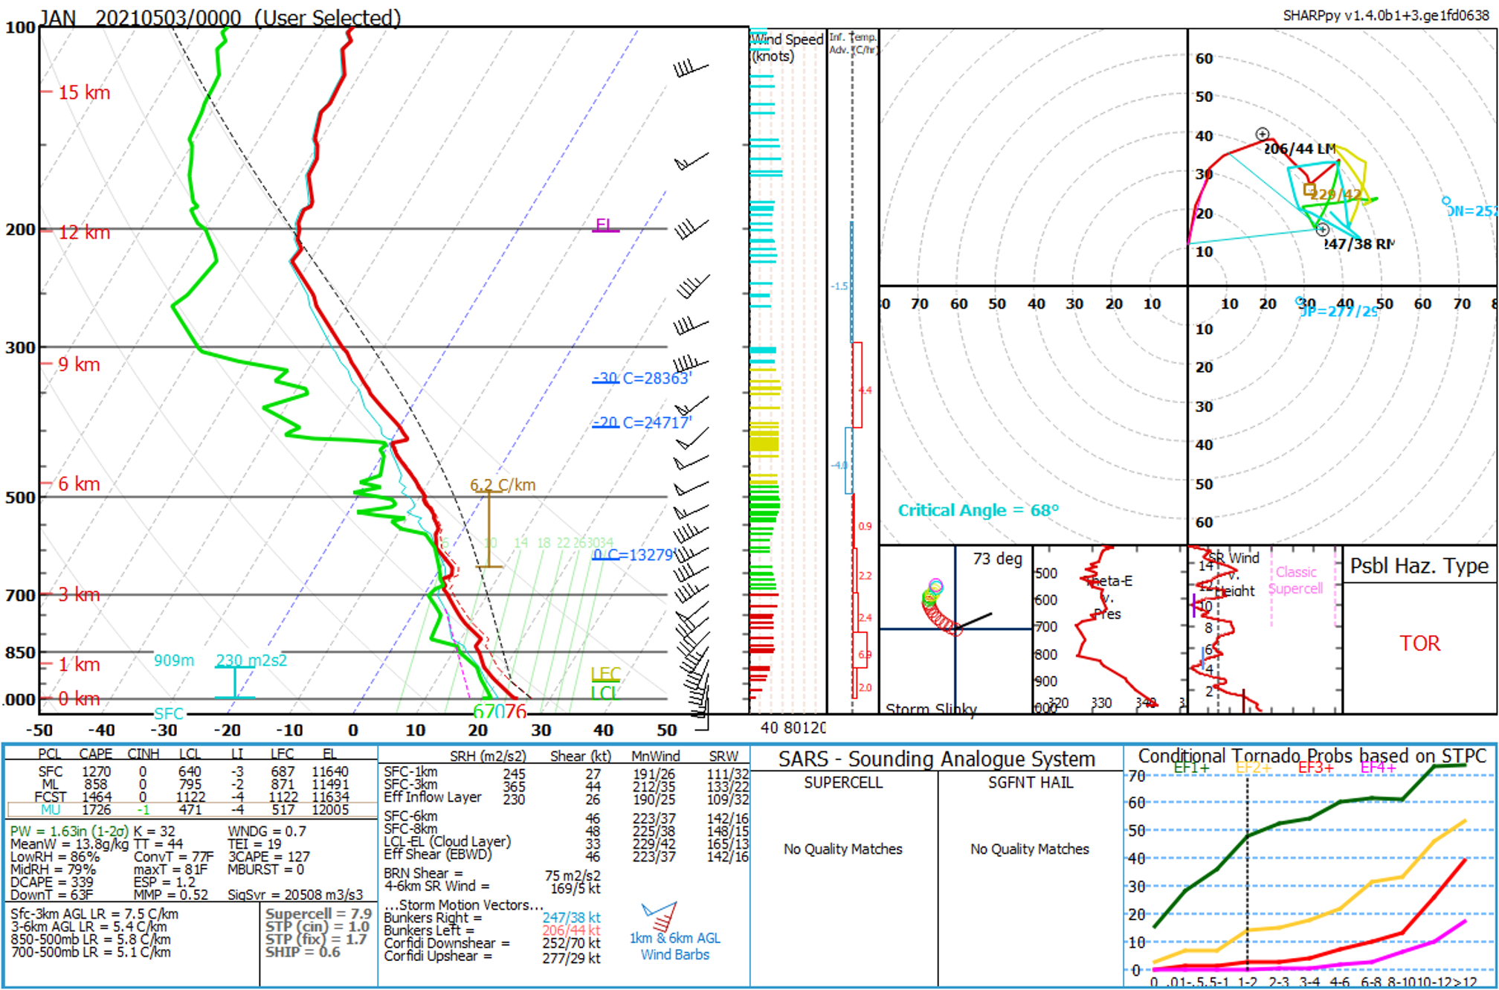The width and height of the screenshot is (1499, 990).
Task: Click the magenta EL marker on the skew-T
Action: point(605,225)
